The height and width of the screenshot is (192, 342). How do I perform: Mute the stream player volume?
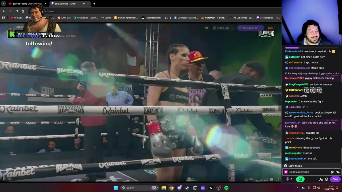click(10, 179)
